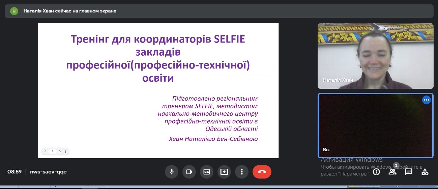Turn on closed captions (CC)

coord(206,172)
